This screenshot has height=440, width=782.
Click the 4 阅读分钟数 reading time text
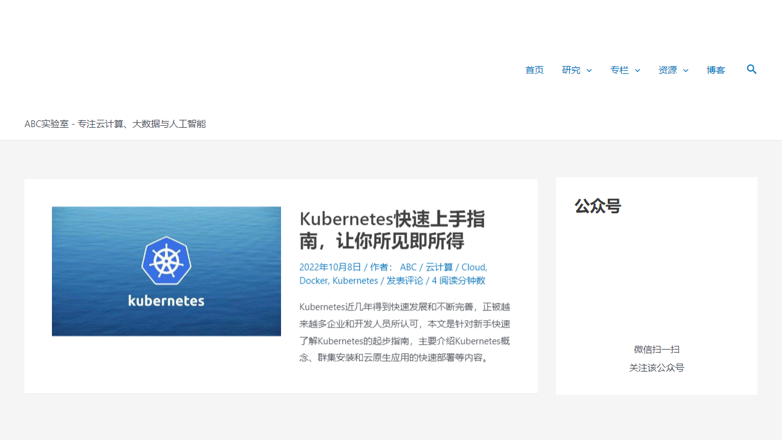click(458, 280)
